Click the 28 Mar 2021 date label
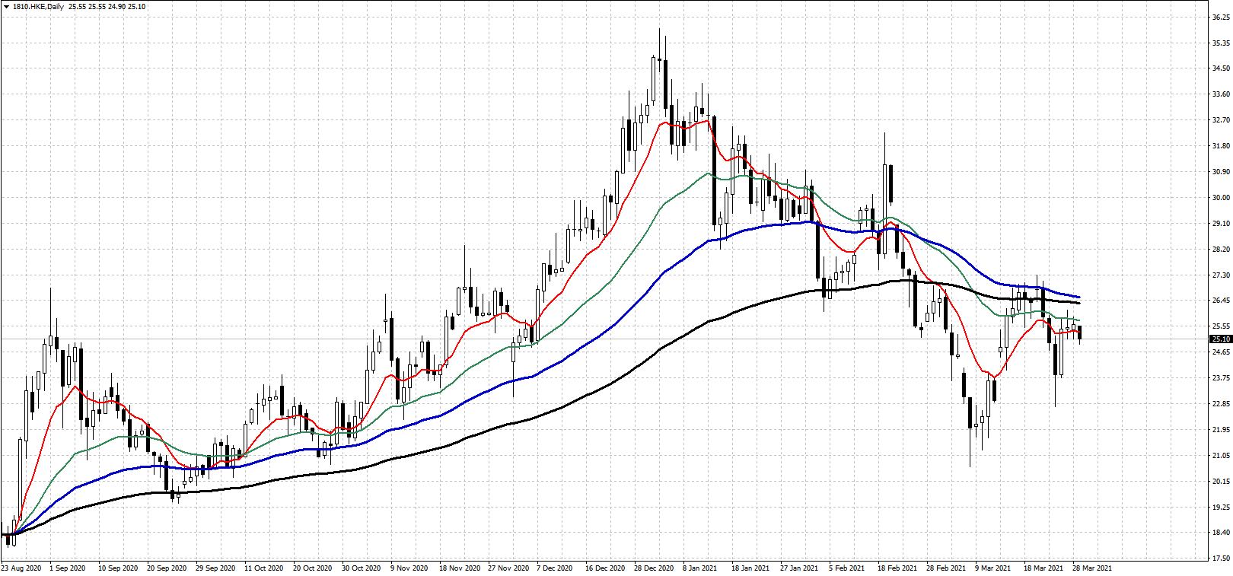Image resolution: width=1233 pixels, height=576 pixels. (x=1092, y=568)
